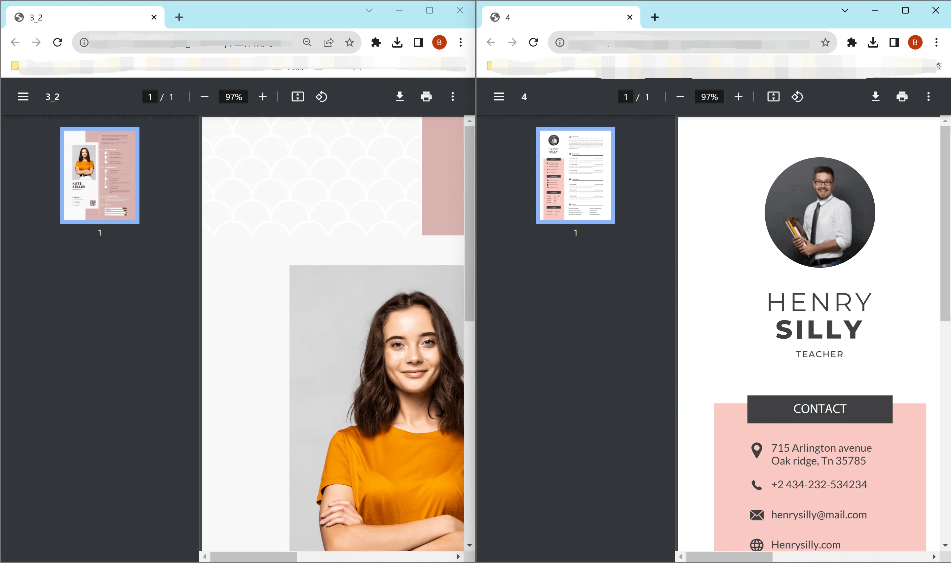Open the more options menu left PDF viewer

pos(452,96)
